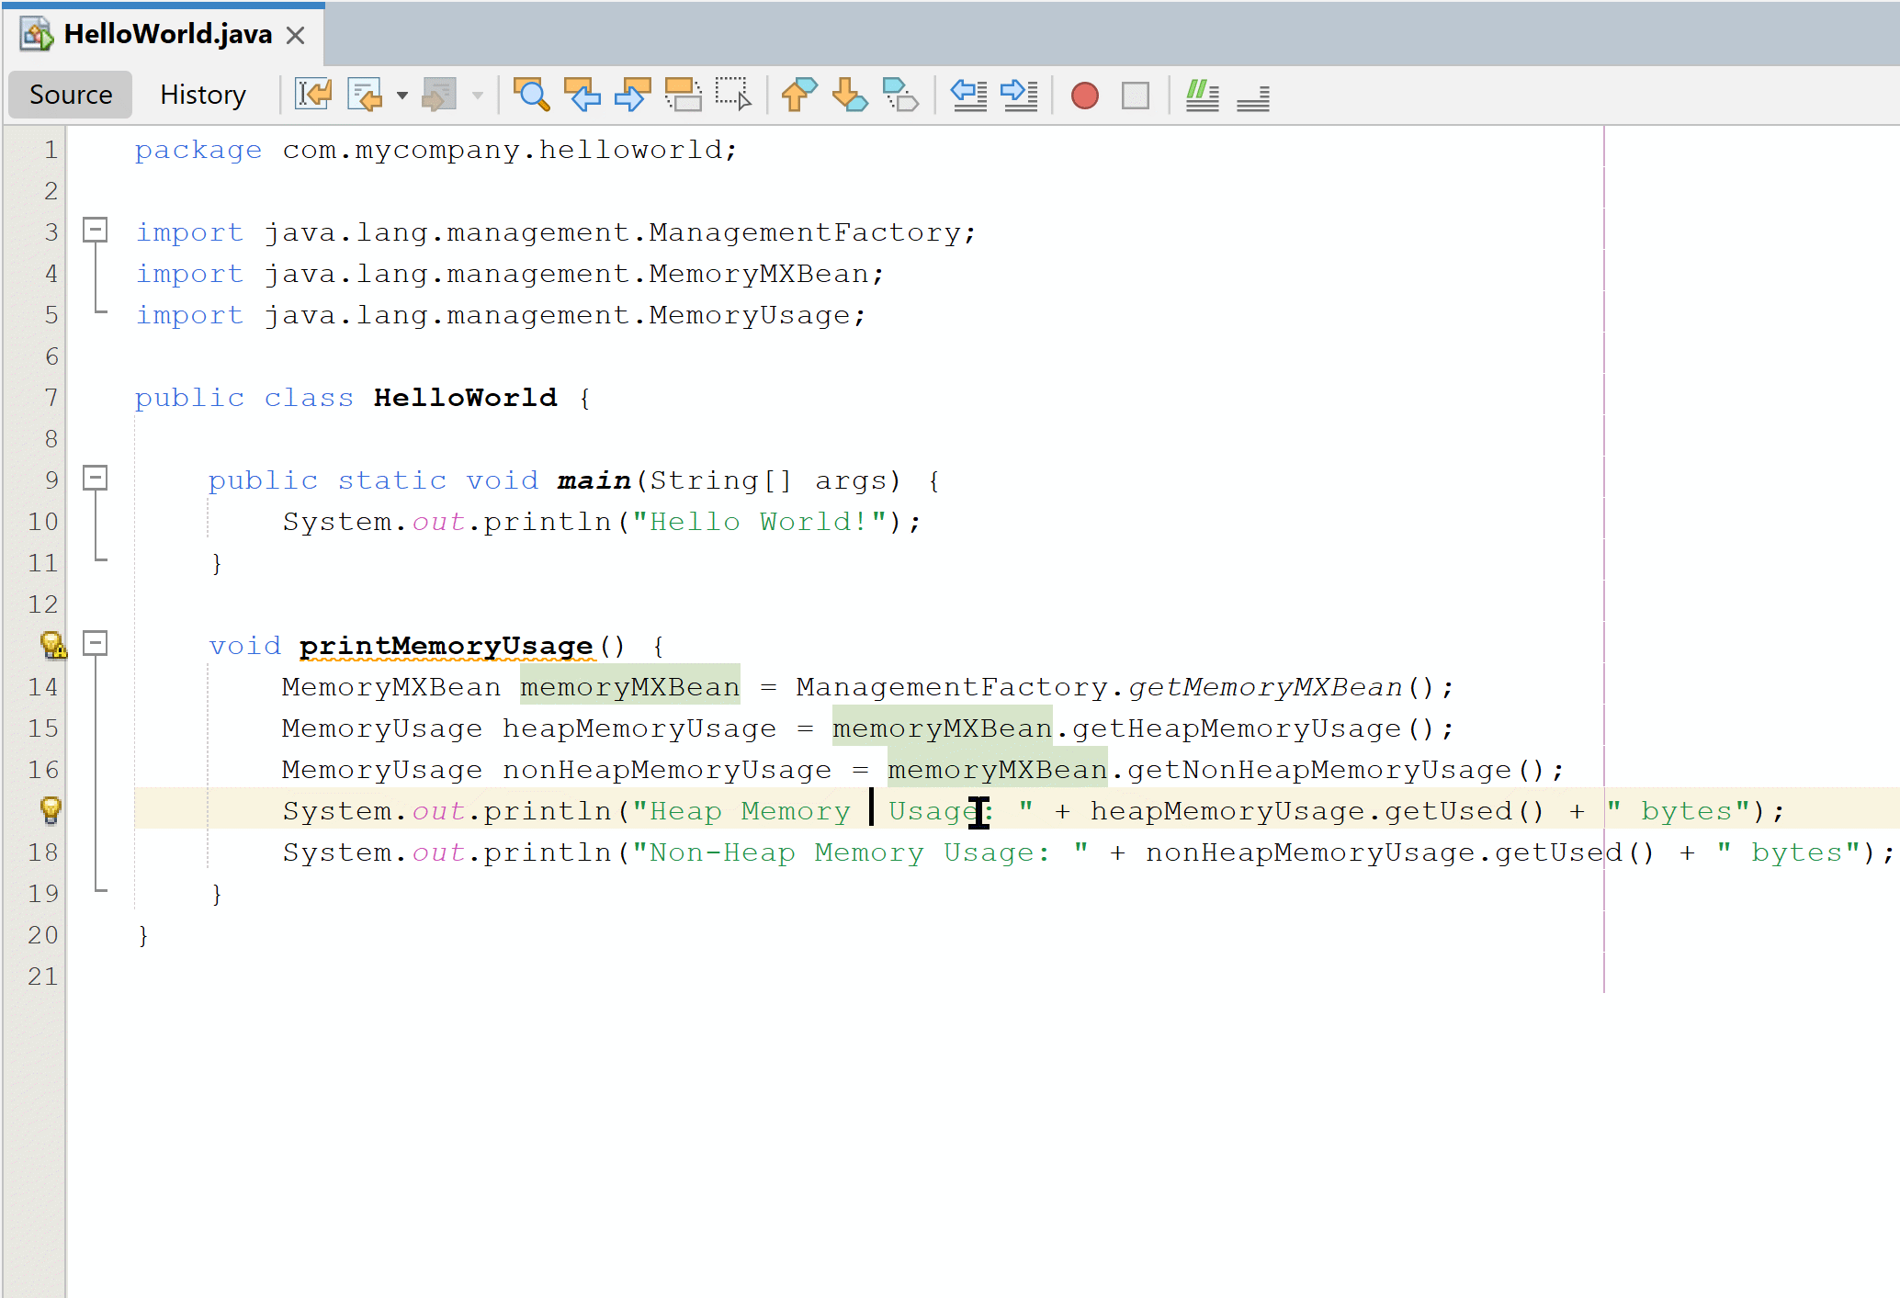This screenshot has height=1298, width=1900.
Task: Toggle the Breakpoint red circle icon
Action: coord(1086,96)
